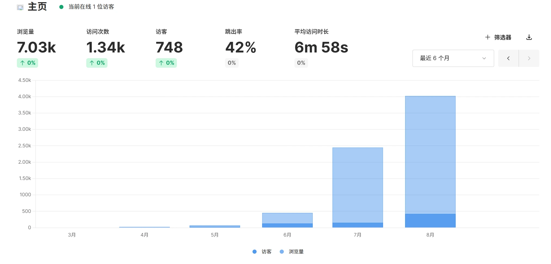Click the 浏览量 legend color dot
Image resolution: width=551 pixels, height=264 pixels.
pos(282,252)
